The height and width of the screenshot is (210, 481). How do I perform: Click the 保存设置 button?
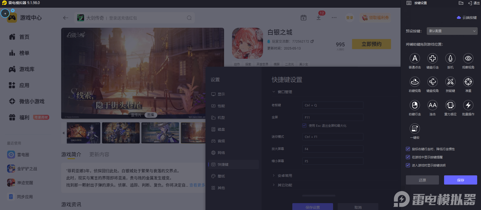(x=313, y=207)
